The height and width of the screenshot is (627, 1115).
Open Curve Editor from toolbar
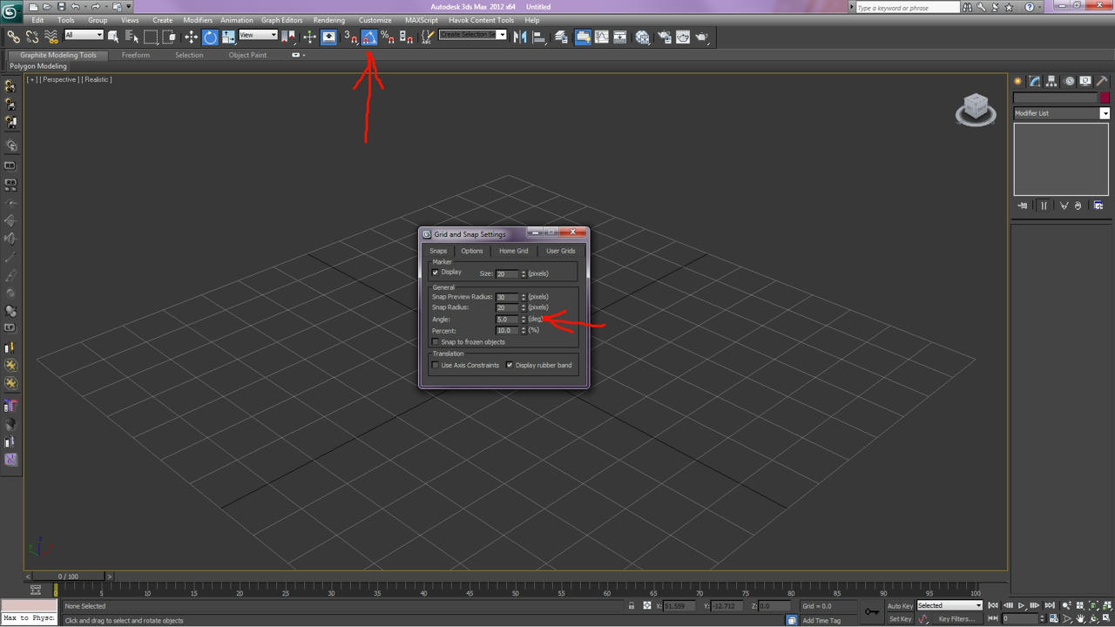click(x=601, y=37)
